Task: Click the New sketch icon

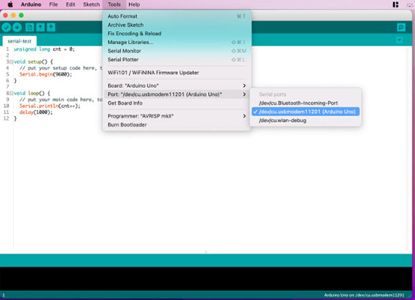Action: click(29, 27)
